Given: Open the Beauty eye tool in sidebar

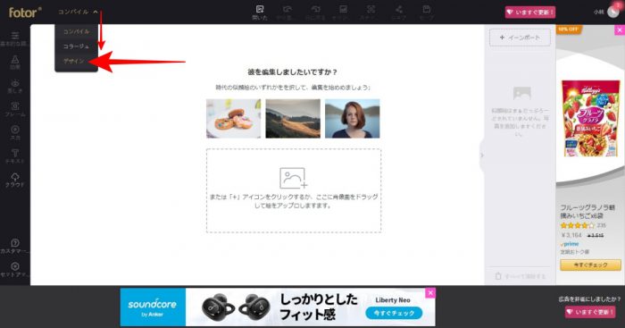Looking at the screenshot, I should point(15,86).
